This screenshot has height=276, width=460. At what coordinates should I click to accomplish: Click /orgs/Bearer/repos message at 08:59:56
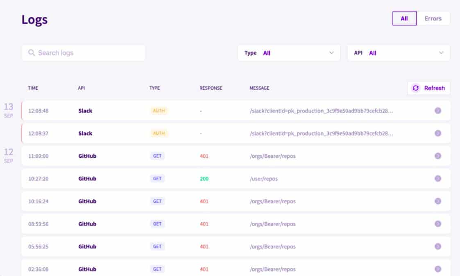pyautogui.click(x=272, y=224)
